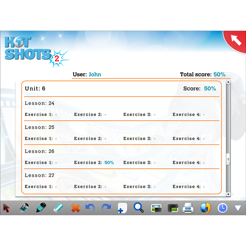The width and height of the screenshot is (246, 246).
Task: Pick the green highlighter marker tool
Action: coord(41,208)
